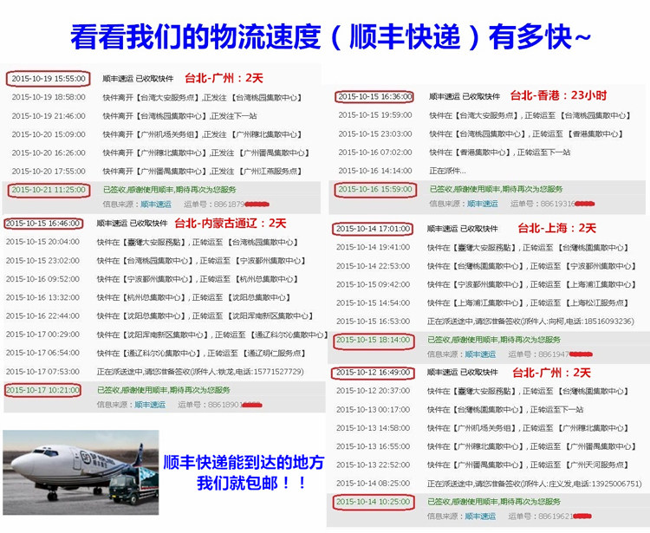Click the row dated 2015-10-15 19:59:00
650x533 pixels.
point(484,115)
